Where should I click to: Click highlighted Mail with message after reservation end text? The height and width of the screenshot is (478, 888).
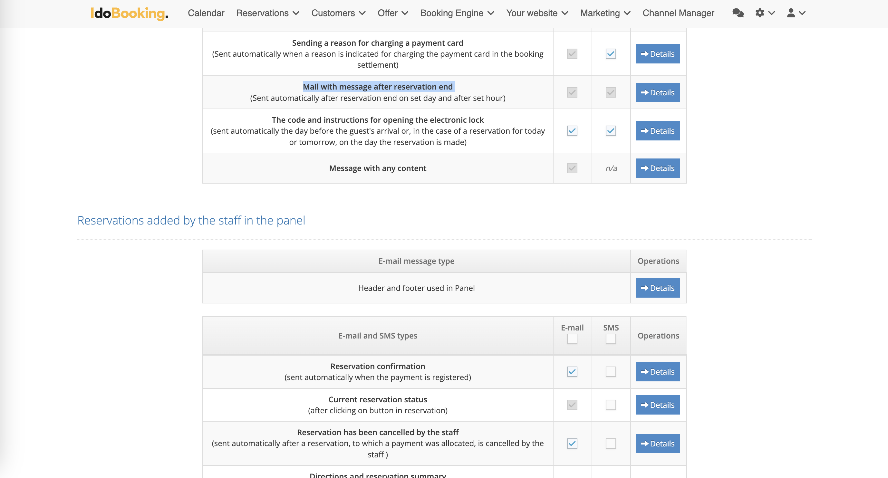point(378,87)
